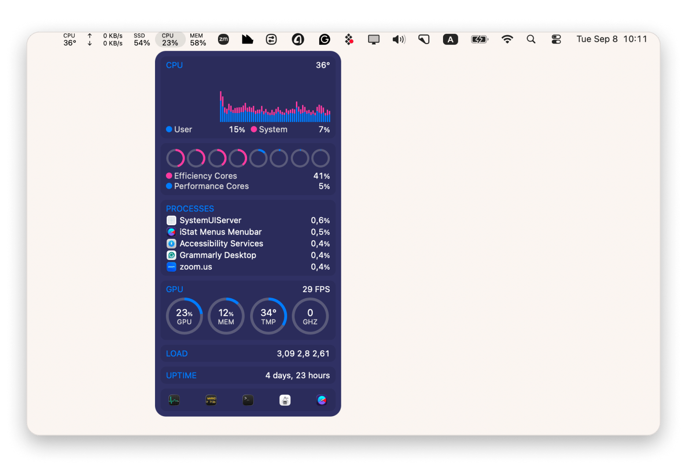
Task: Click the GPU section heading
Action: pos(174,289)
